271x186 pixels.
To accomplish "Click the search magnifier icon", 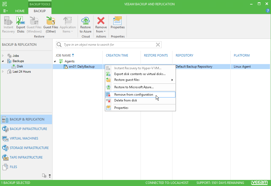I will [59, 45].
